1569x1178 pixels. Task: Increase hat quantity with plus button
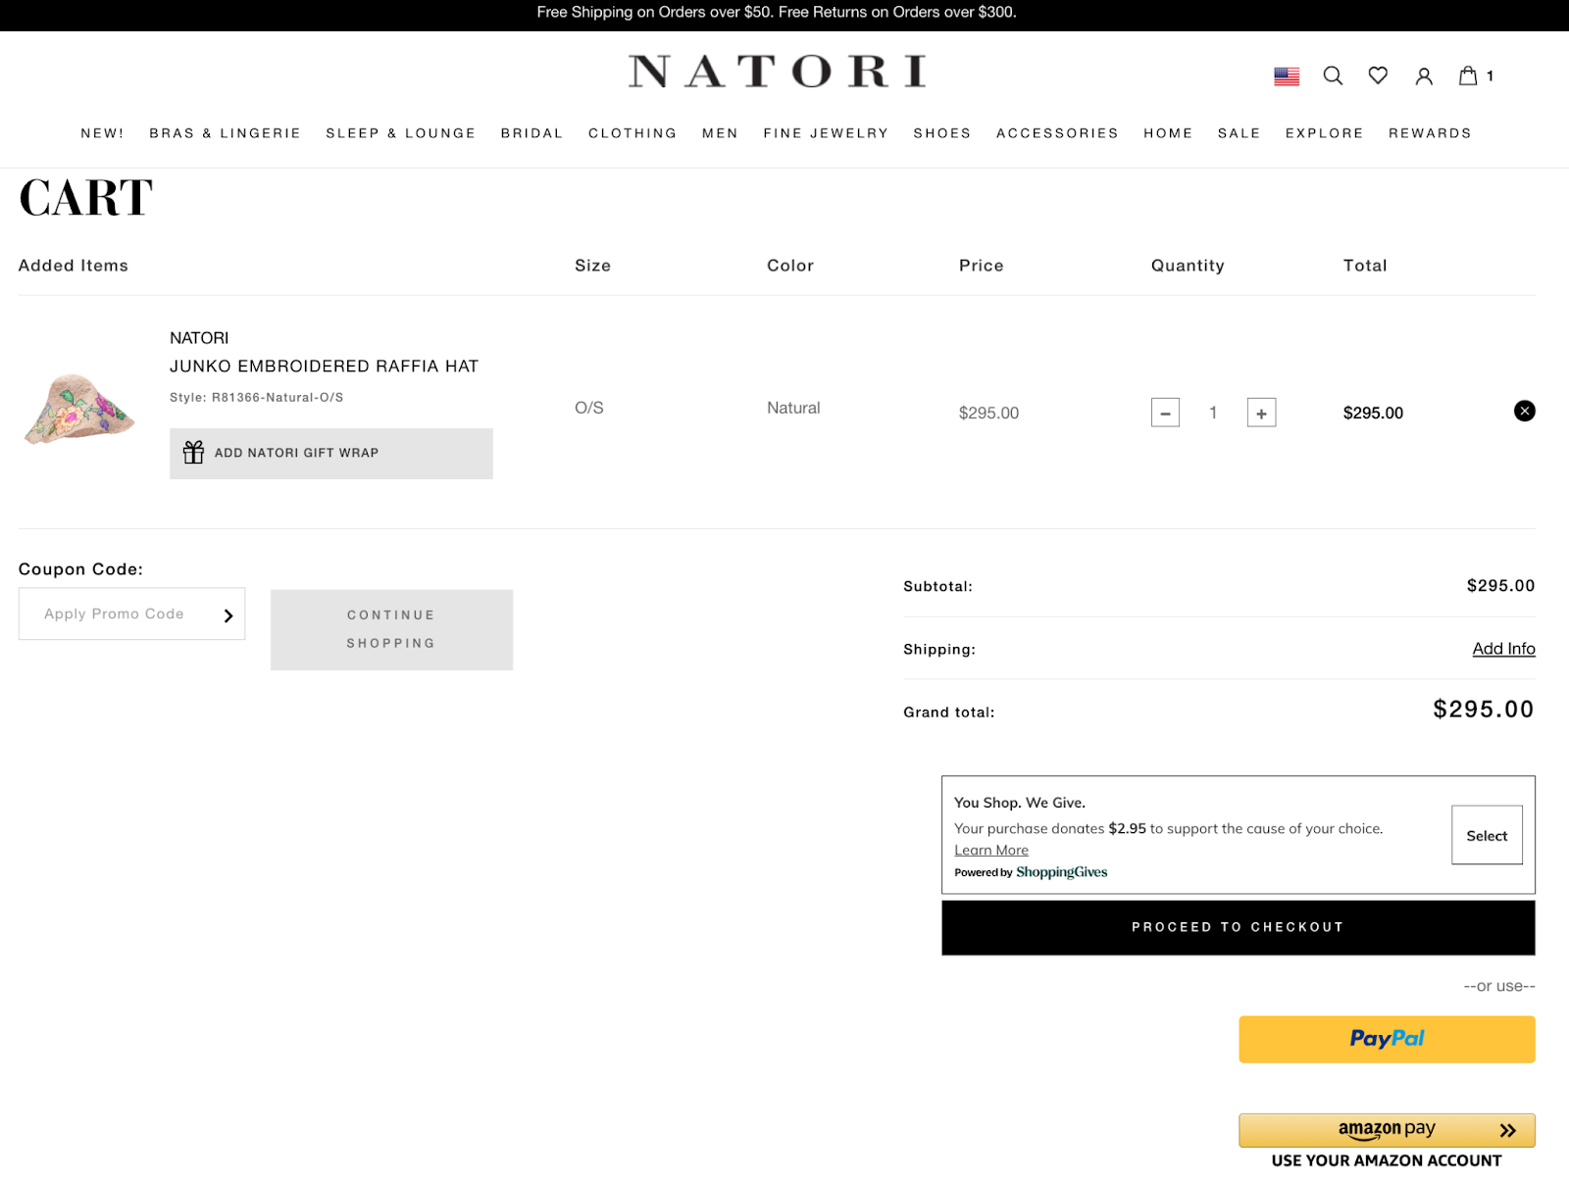[1261, 413]
